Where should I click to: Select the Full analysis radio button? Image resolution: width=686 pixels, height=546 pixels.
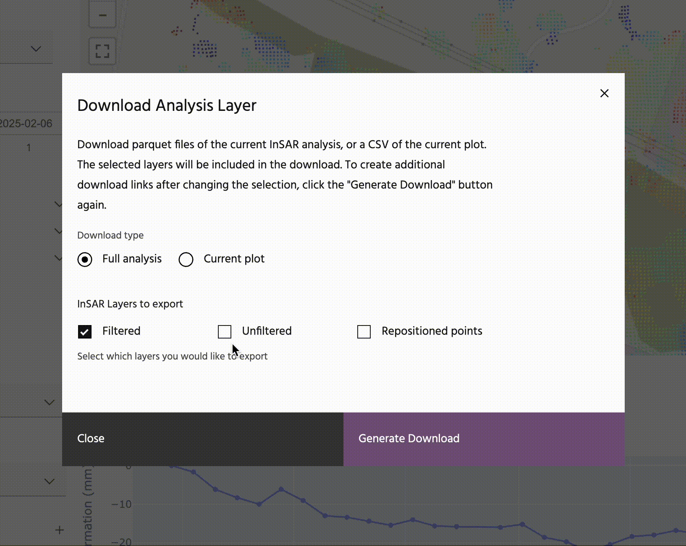point(85,260)
